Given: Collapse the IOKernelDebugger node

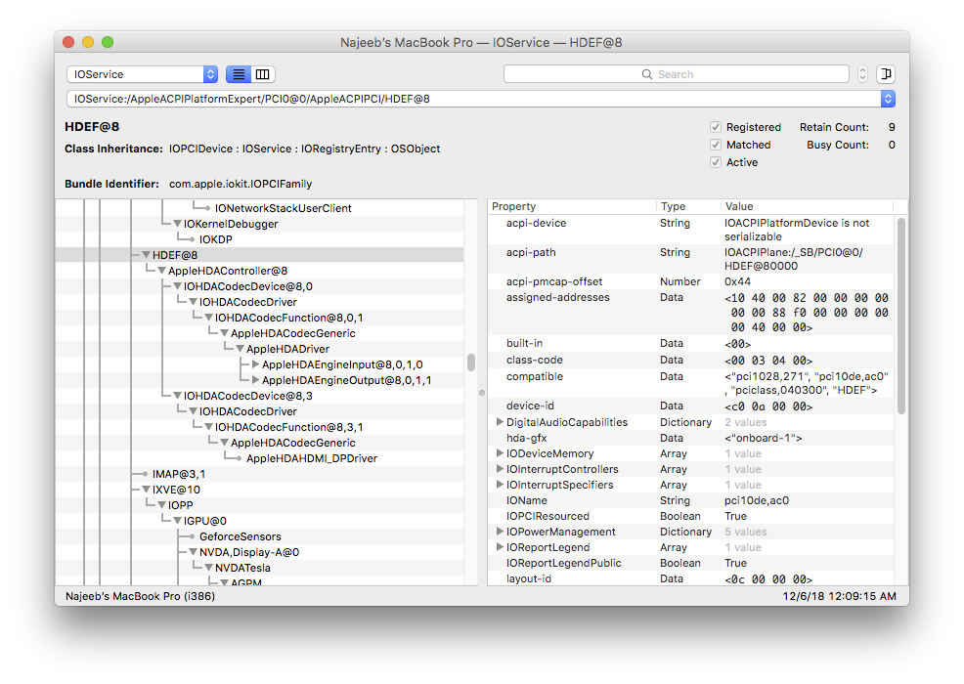Looking at the screenshot, I should 177,224.
